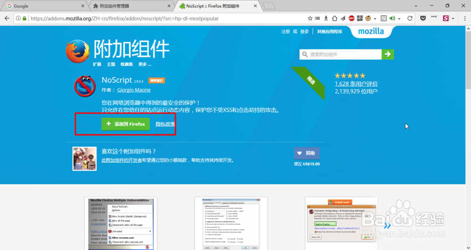Image resolution: width=471 pixels, height=250 pixels.
Task: Click the mozilla logo tab
Action: tap(371, 31)
